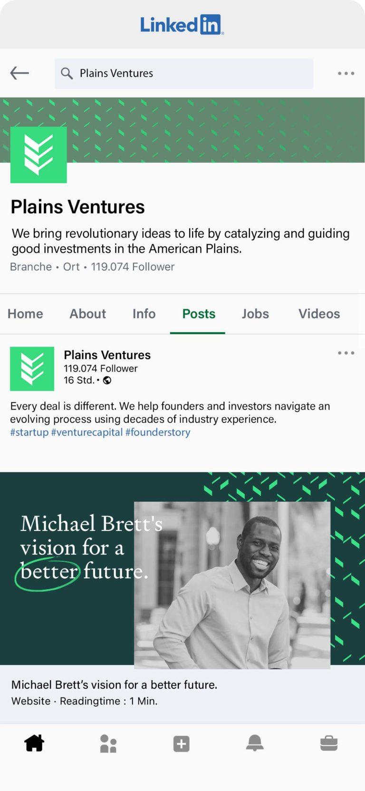Select the Jobs tab
Viewport: 365px width, 791px height.
coord(255,314)
